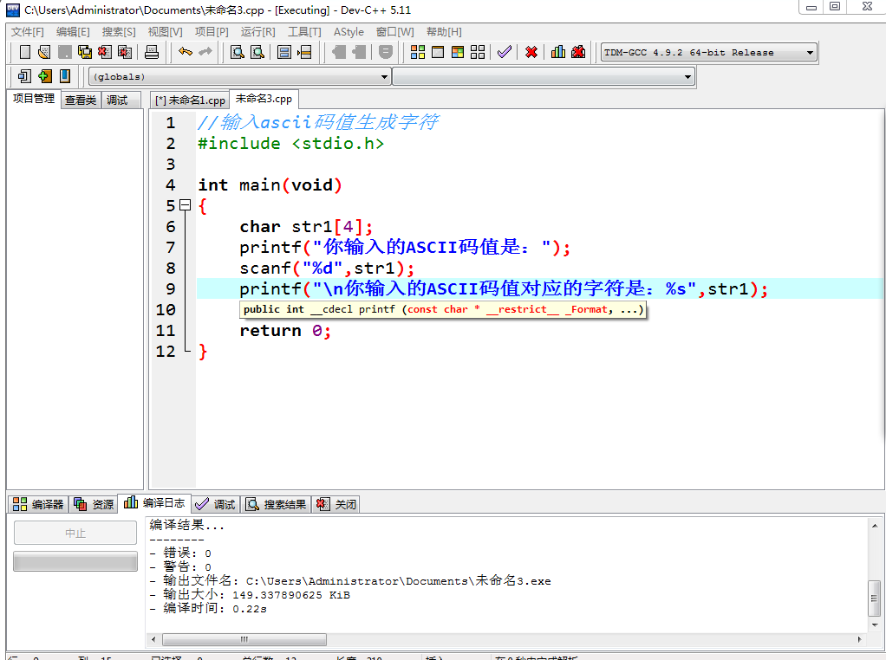The height and width of the screenshot is (660, 886).
Task: Open the AStyle menu
Action: (x=349, y=32)
